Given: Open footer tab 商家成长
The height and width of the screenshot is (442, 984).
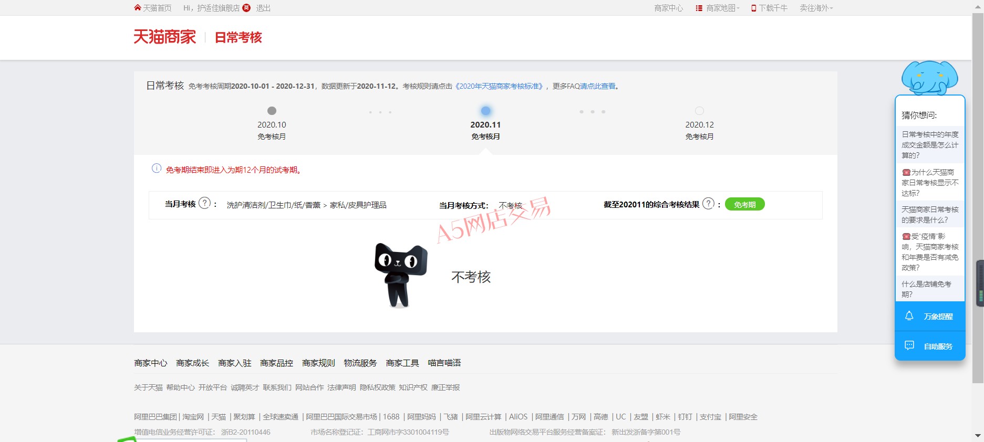Looking at the screenshot, I should 193,363.
